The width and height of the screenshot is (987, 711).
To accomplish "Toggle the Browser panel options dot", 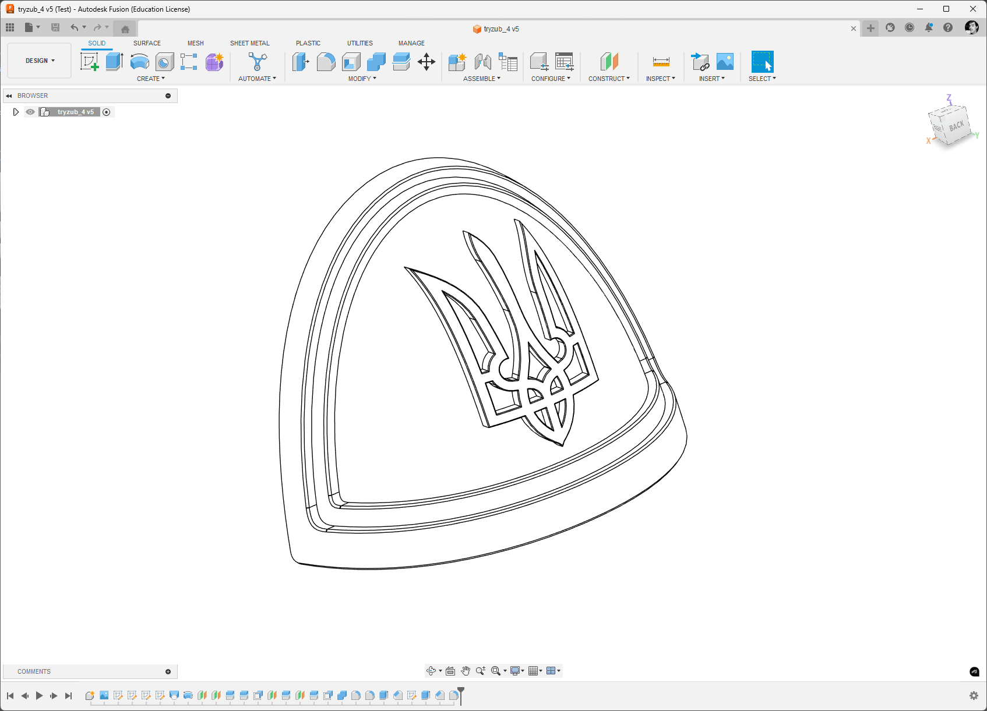I will click(x=168, y=95).
